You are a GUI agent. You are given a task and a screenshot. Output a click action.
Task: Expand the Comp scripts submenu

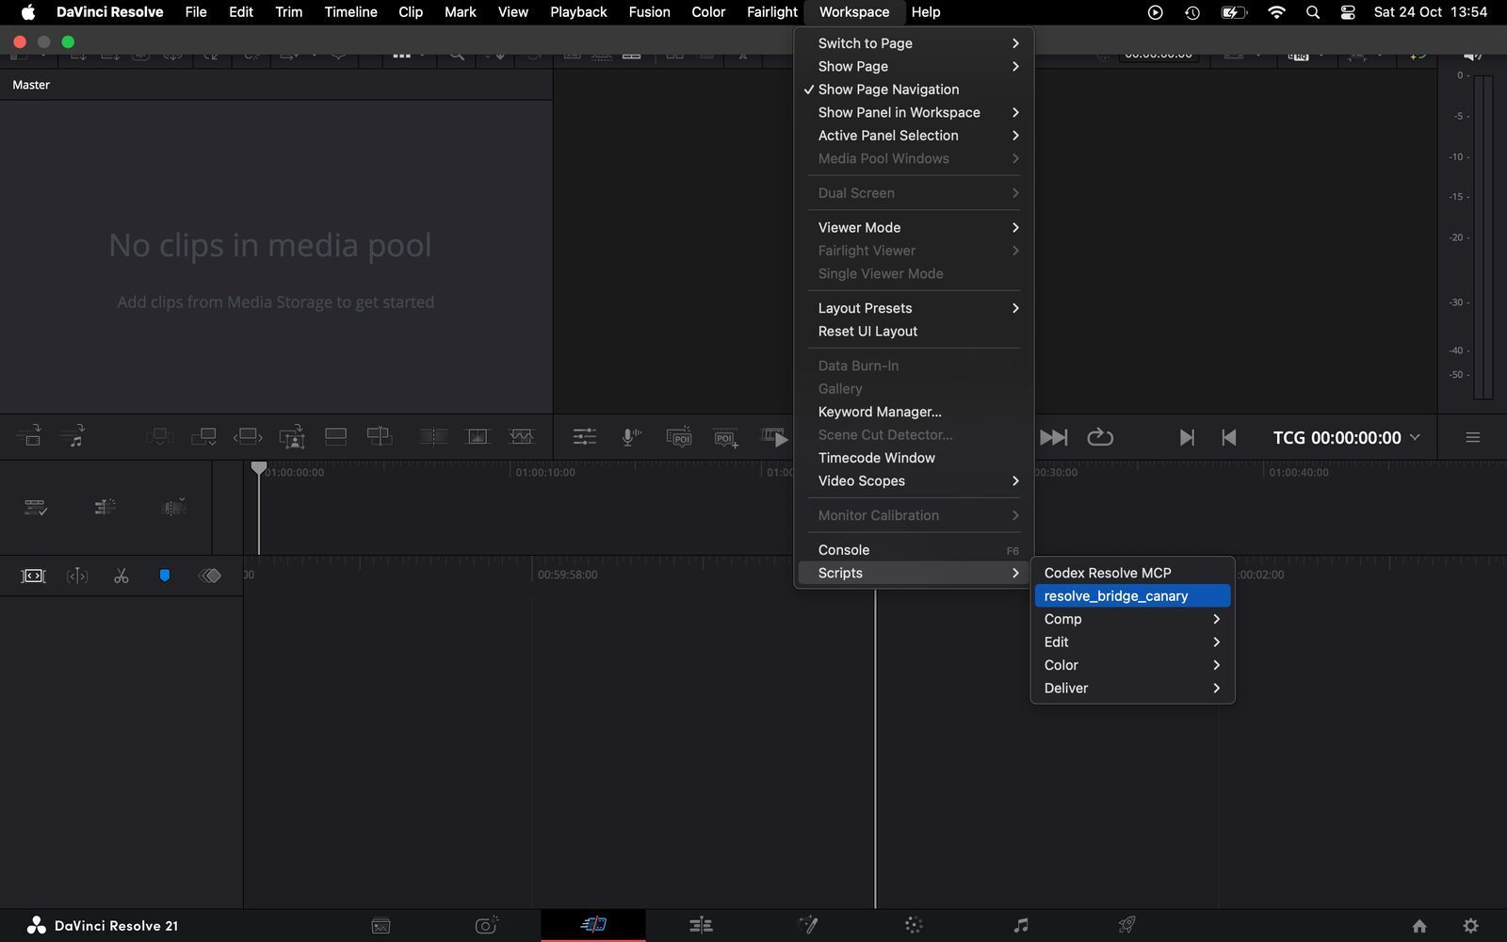click(x=1132, y=619)
